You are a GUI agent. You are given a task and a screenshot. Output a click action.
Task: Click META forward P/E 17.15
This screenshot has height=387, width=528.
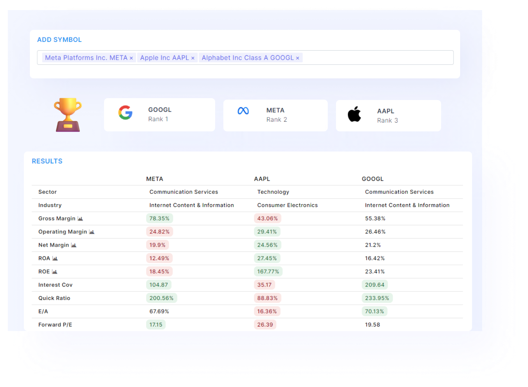[156, 325]
